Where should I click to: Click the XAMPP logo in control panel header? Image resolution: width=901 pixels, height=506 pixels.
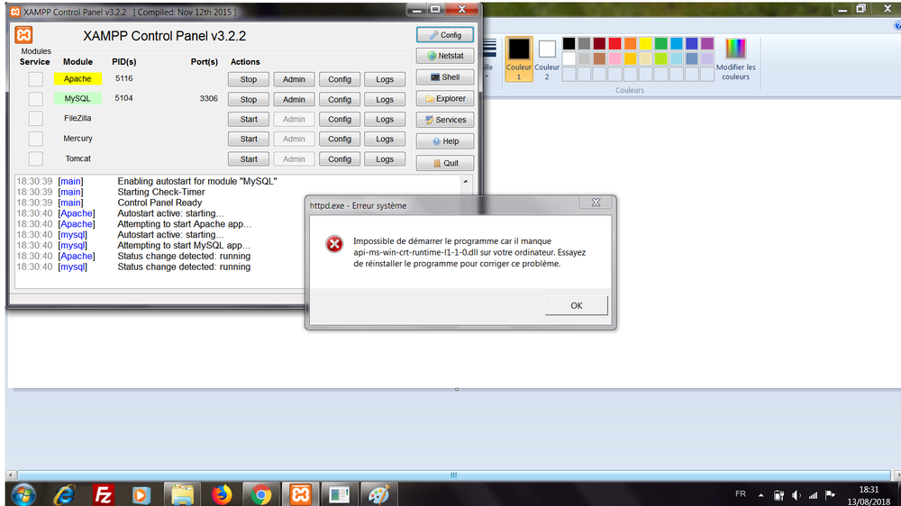click(23, 35)
